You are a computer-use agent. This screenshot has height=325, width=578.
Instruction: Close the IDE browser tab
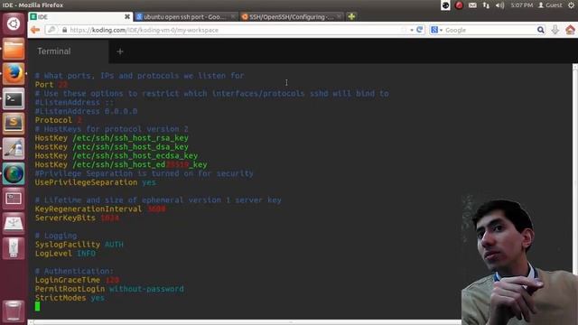pyautogui.click(x=127, y=16)
